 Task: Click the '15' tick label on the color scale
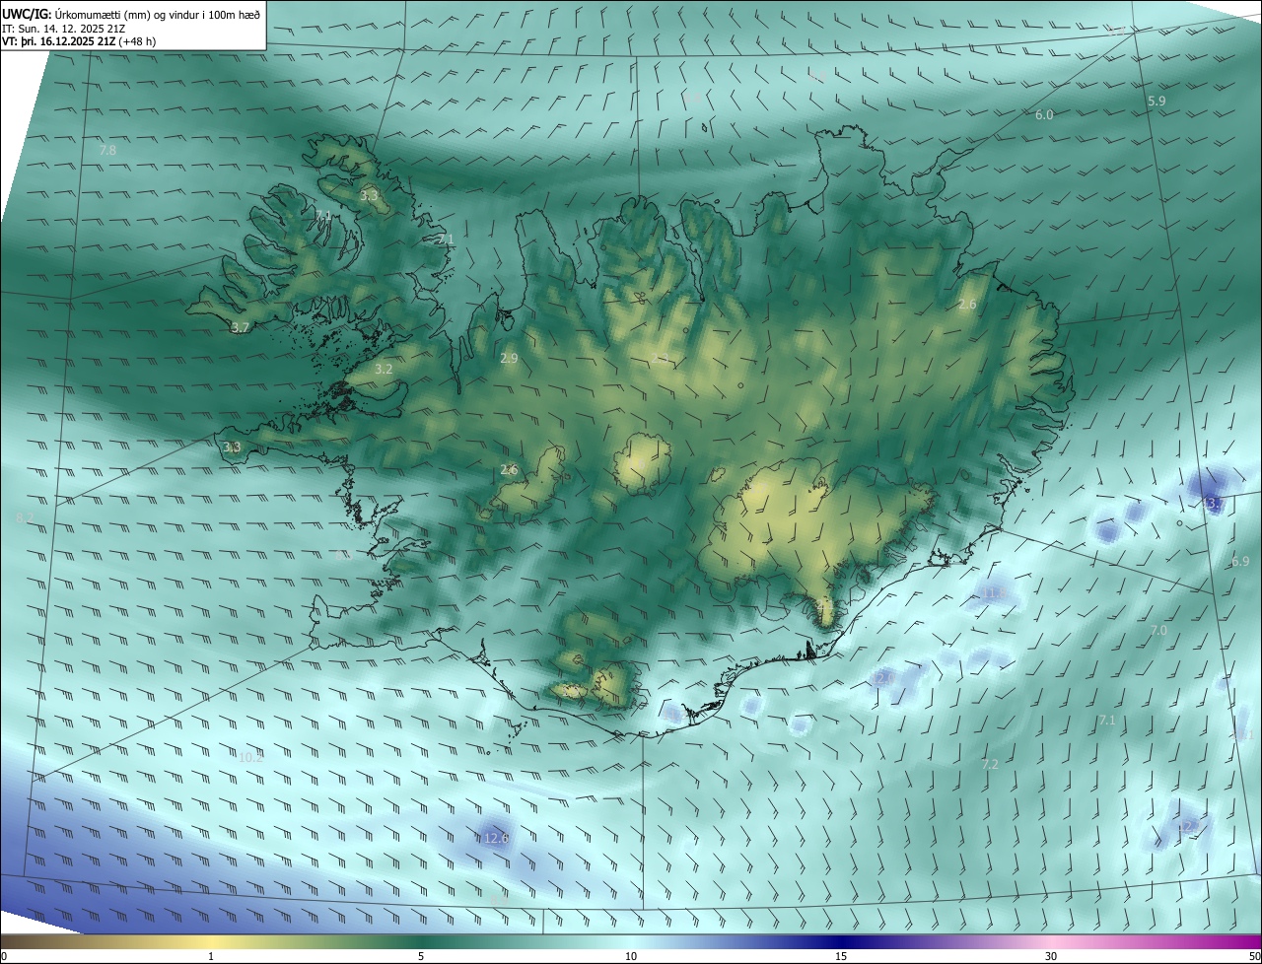point(841,956)
